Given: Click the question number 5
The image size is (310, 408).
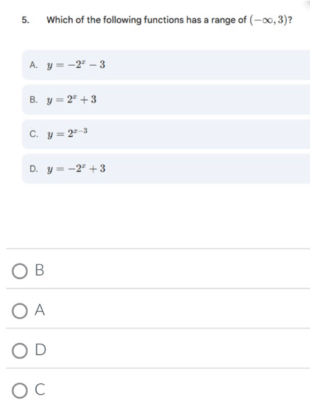Looking at the screenshot, I should pyautogui.click(x=25, y=20).
